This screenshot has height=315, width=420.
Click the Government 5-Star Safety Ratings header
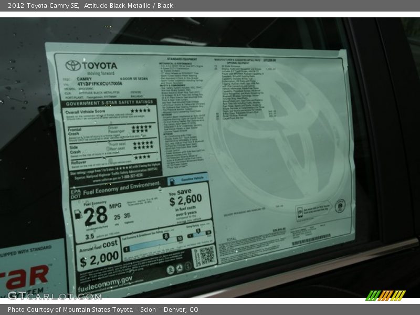(109, 103)
